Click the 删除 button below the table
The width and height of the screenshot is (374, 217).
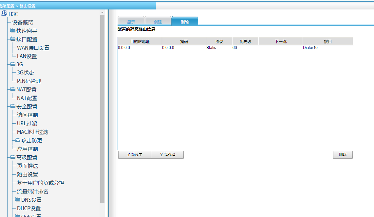[x=343, y=154]
